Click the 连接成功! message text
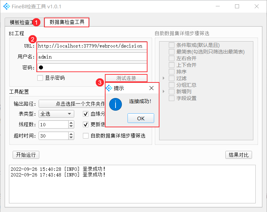267x212 pixels. click(x=140, y=101)
